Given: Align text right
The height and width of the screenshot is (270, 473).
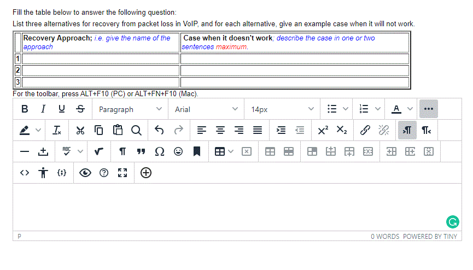Looking at the screenshot, I should (239, 130).
